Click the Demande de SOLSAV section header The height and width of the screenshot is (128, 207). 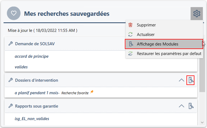[x=35, y=44]
